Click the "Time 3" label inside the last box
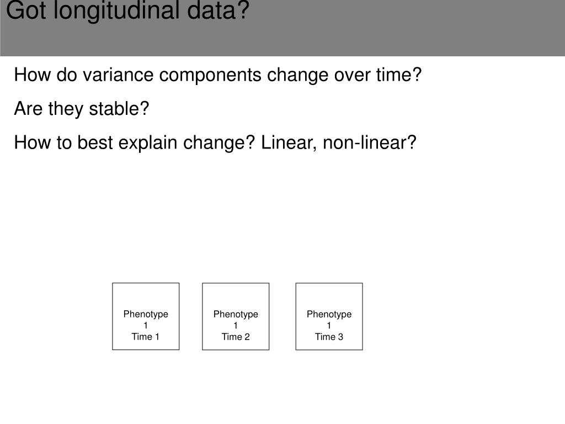 tap(329, 337)
